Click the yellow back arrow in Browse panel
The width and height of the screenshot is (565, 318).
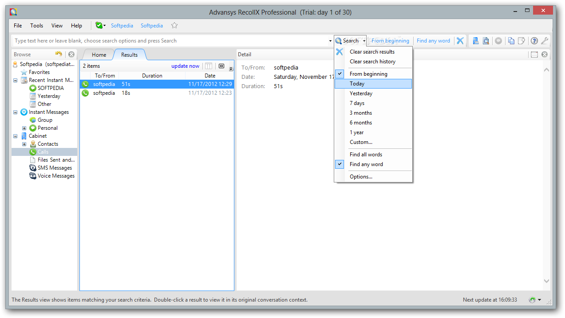pos(59,54)
